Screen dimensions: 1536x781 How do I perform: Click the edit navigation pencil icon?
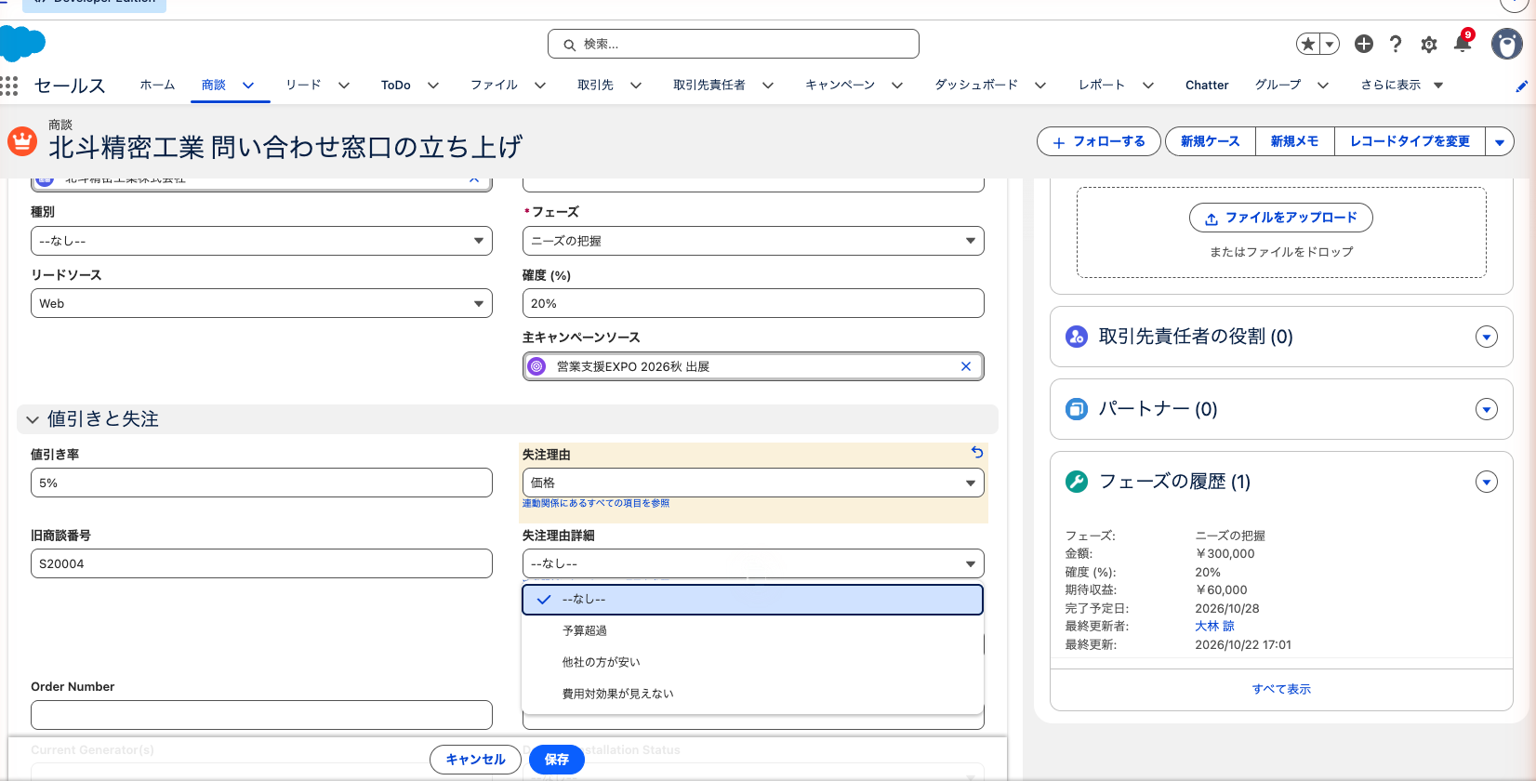tap(1521, 86)
